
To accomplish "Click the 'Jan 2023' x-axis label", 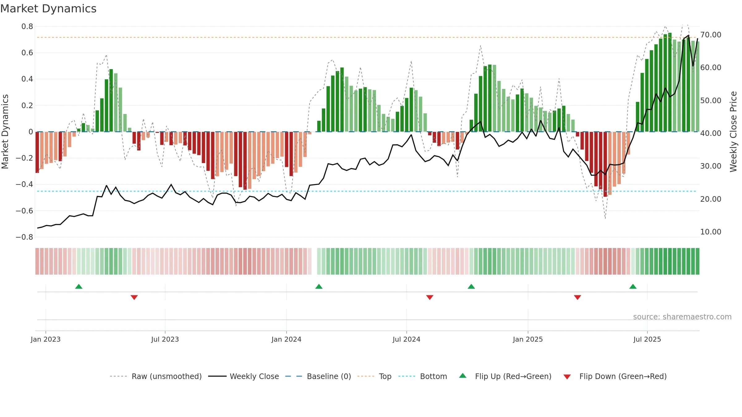I will click(46, 339).
